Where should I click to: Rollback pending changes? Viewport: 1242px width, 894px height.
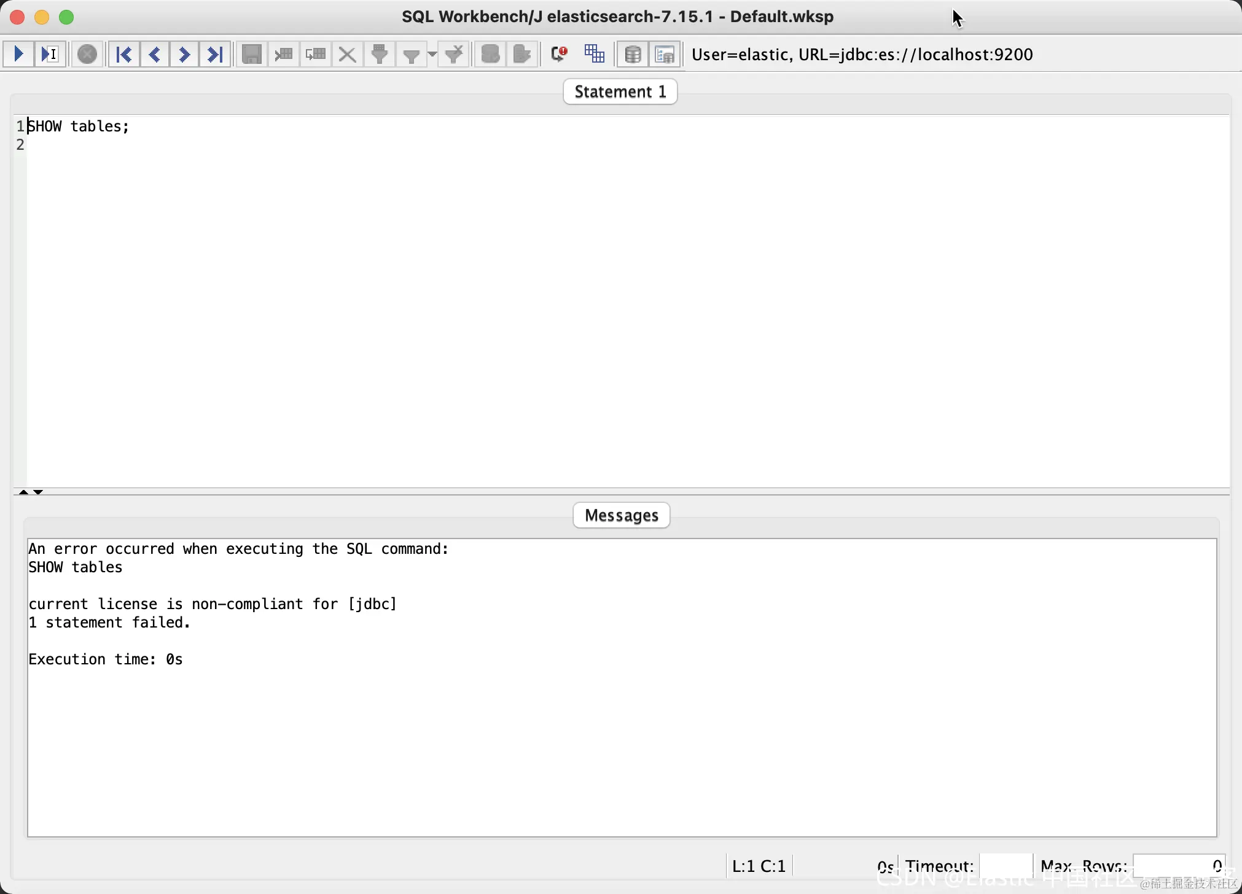click(x=521, y=54)
